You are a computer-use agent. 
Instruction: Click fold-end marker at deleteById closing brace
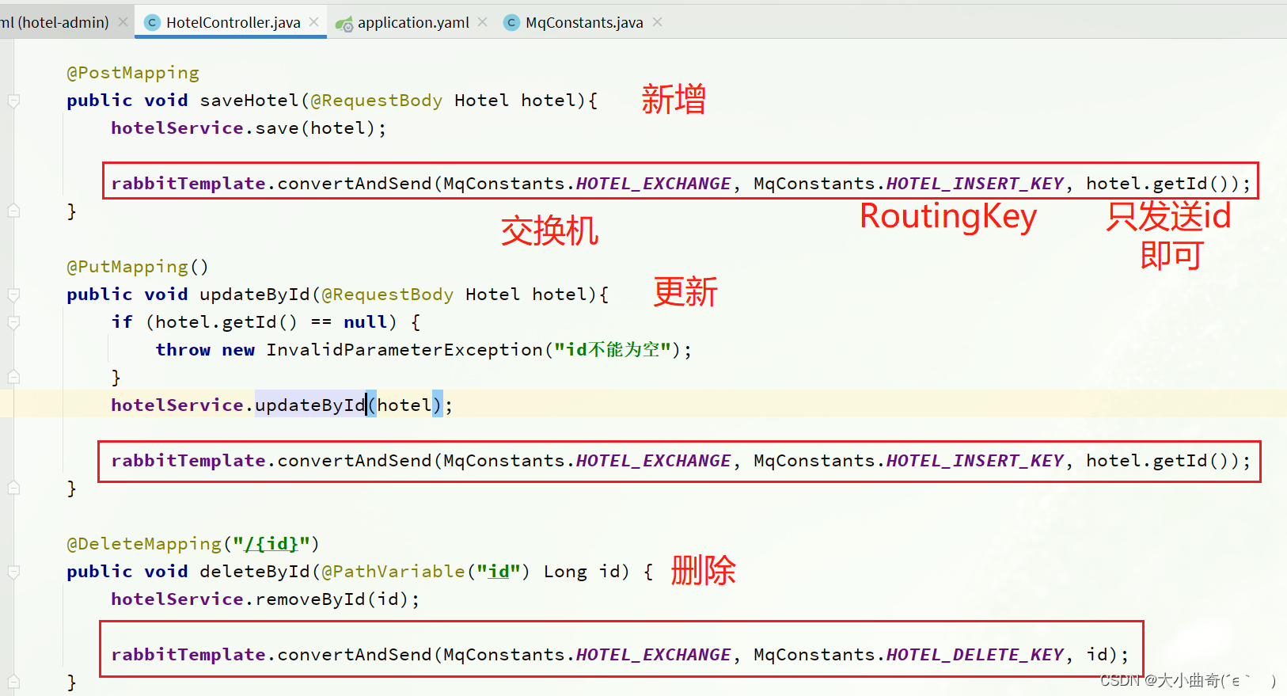[13, 681]
